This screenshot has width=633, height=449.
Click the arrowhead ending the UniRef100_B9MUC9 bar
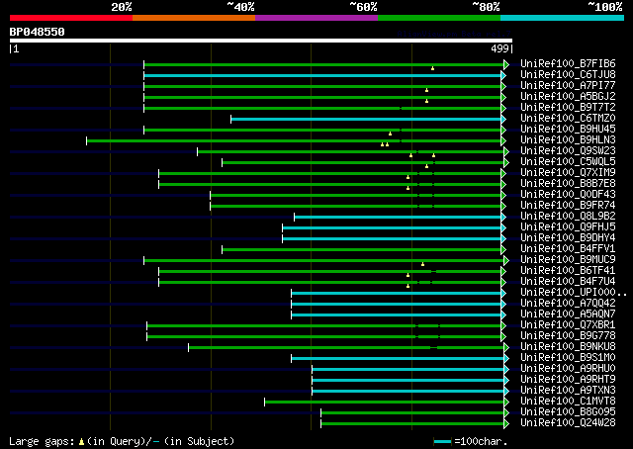point(506,261)
